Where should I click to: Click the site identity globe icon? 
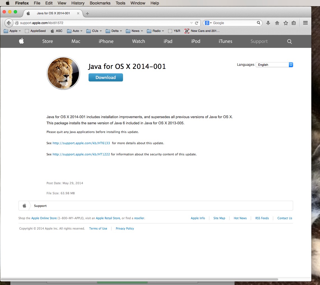[x=17, y=23]
